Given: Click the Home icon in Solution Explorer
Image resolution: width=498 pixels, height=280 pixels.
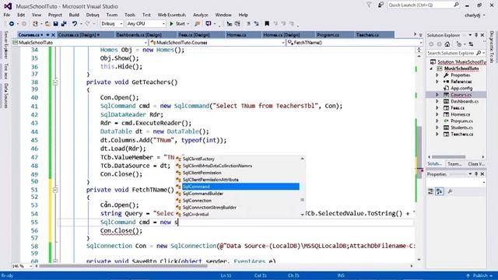Looking at the screenshot, I should tap(447, 44).
